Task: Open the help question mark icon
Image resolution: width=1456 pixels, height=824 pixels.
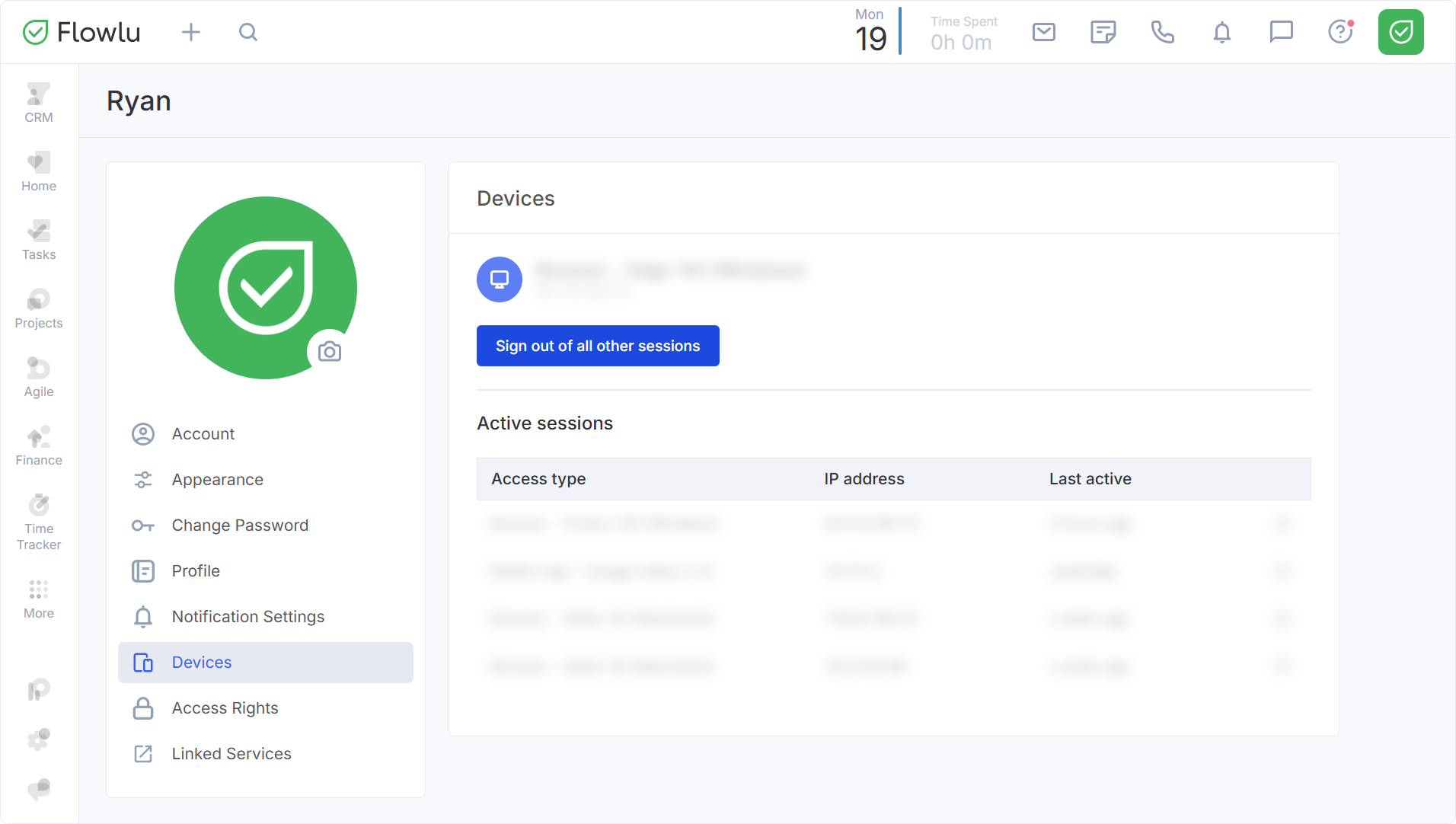Action: click(x=1340, y=32)
